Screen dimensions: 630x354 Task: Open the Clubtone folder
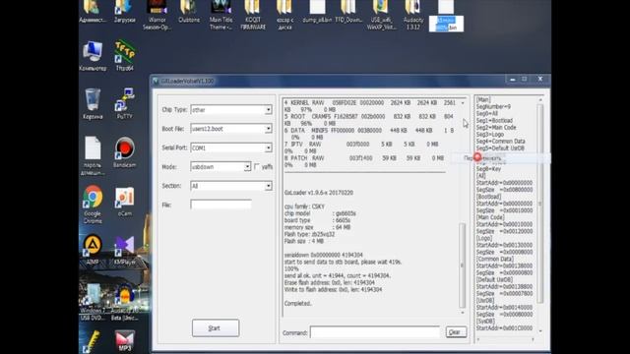click(189, 11)
